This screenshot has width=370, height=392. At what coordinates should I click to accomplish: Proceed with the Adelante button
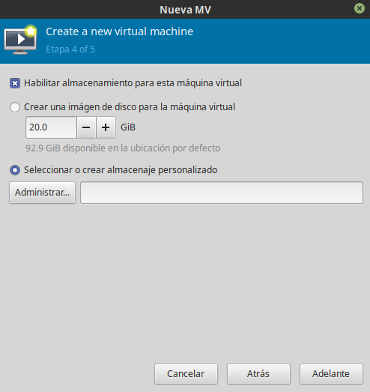331,374
